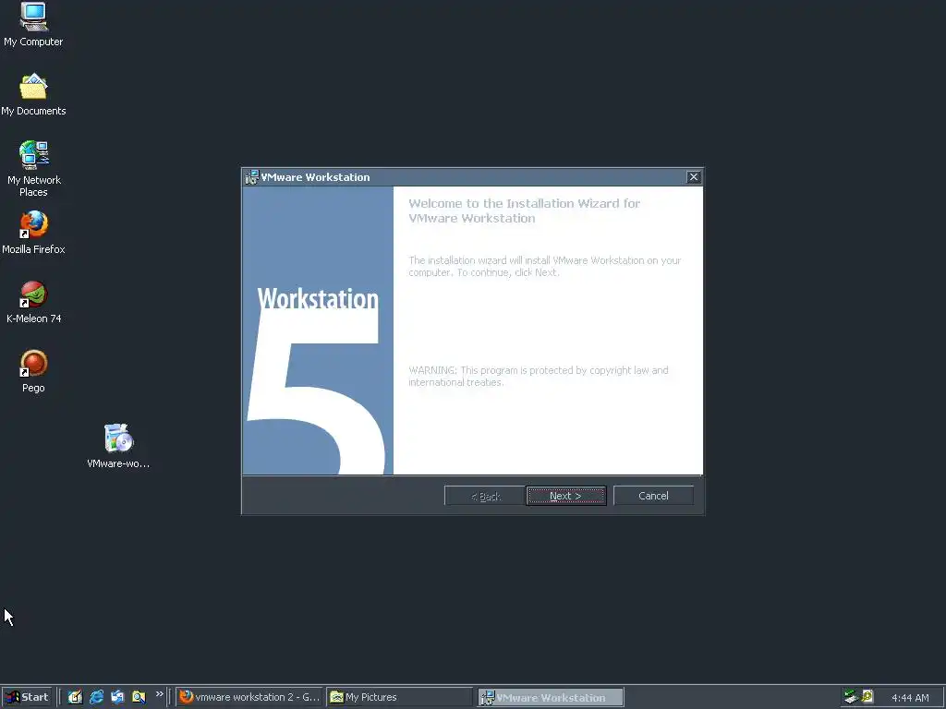
Task: Click the disabled Back button
Action: click(485, 496)
